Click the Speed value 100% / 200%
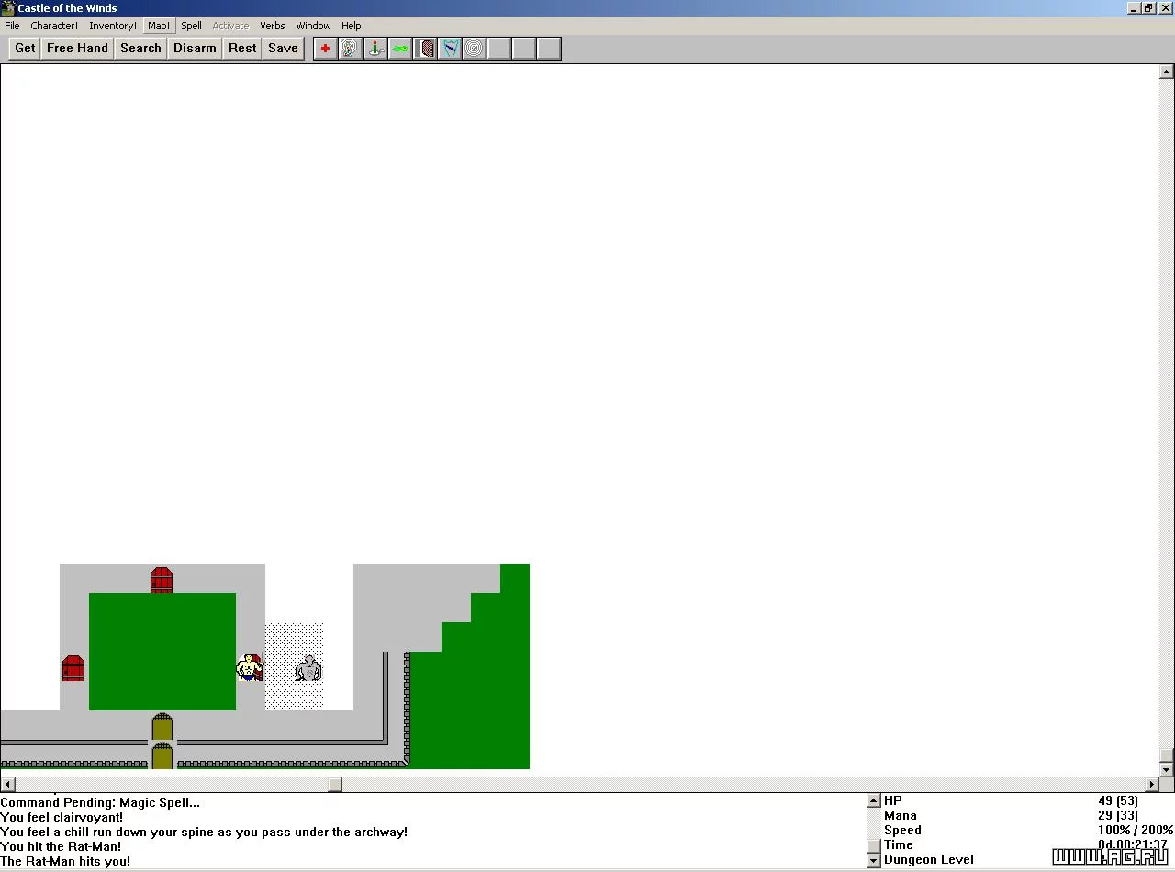This screenshot has width=1175, height=872. coord(1136,830)
